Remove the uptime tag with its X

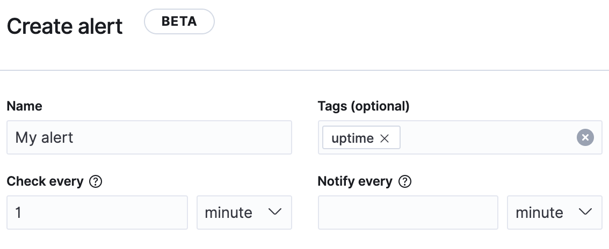pyautogui.click(x=385, y=138)
